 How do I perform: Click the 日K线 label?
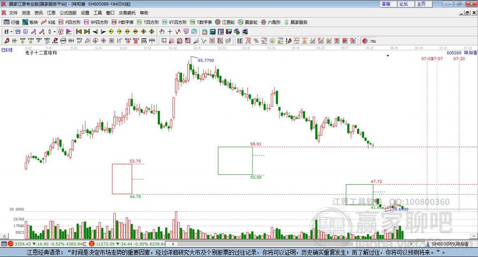[x=7, y=50]
